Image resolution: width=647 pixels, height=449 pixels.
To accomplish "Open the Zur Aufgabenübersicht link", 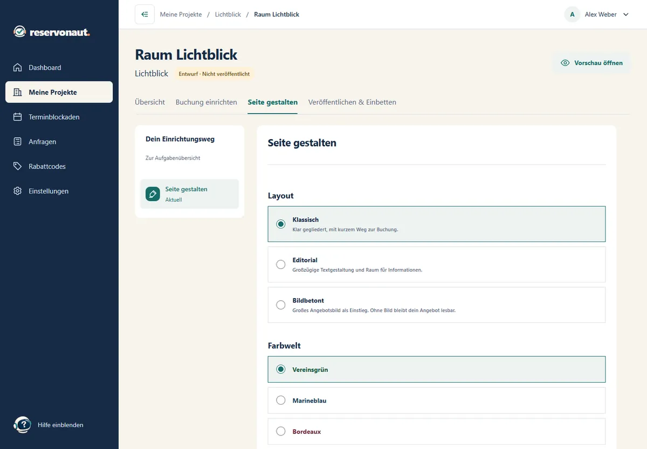I will coord(173,158).
